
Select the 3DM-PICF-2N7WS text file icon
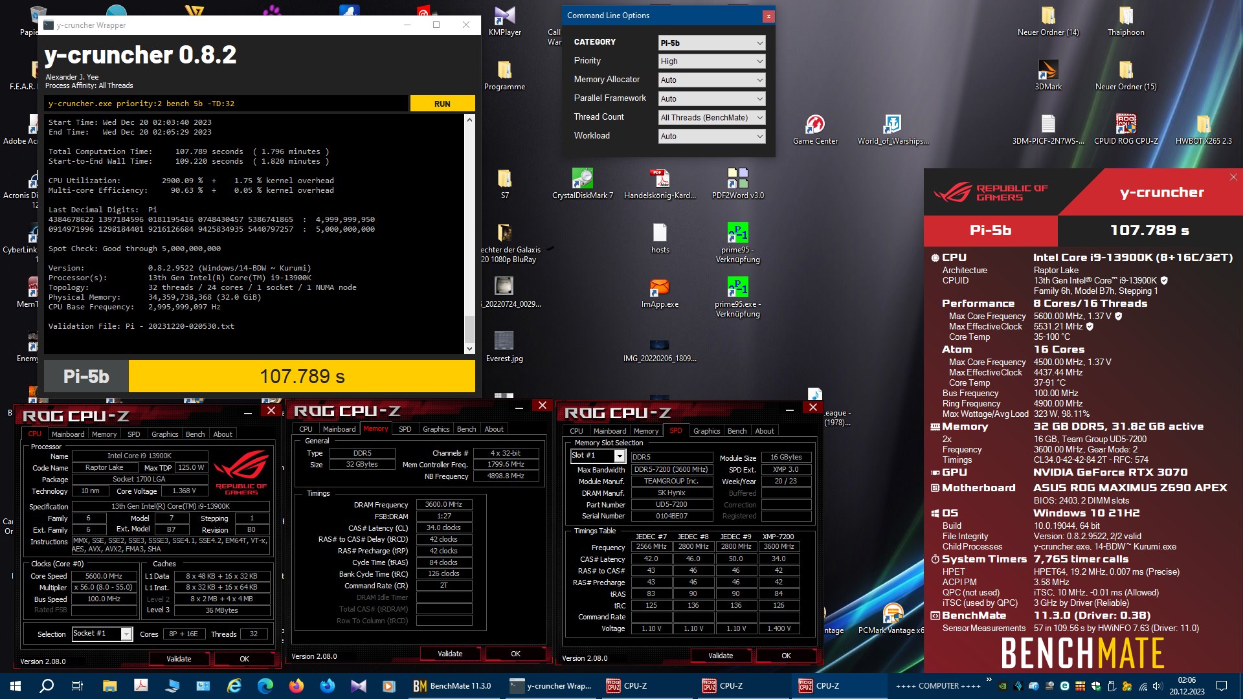1048,129
